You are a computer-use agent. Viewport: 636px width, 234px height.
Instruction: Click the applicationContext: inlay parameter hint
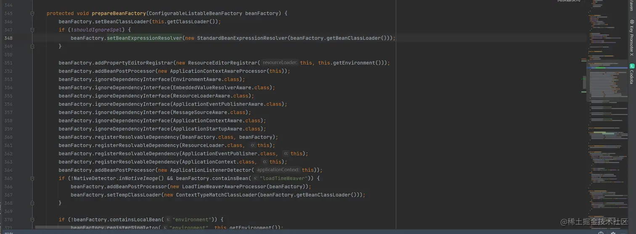[278, 170]
